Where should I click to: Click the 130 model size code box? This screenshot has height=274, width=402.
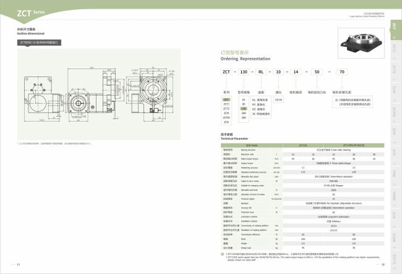click(243, 72)
